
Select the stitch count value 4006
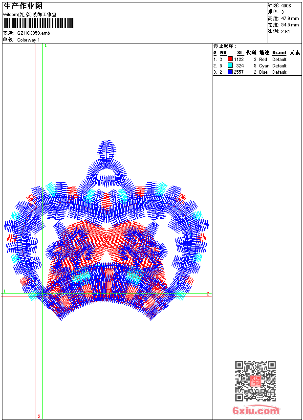[286, 6]
